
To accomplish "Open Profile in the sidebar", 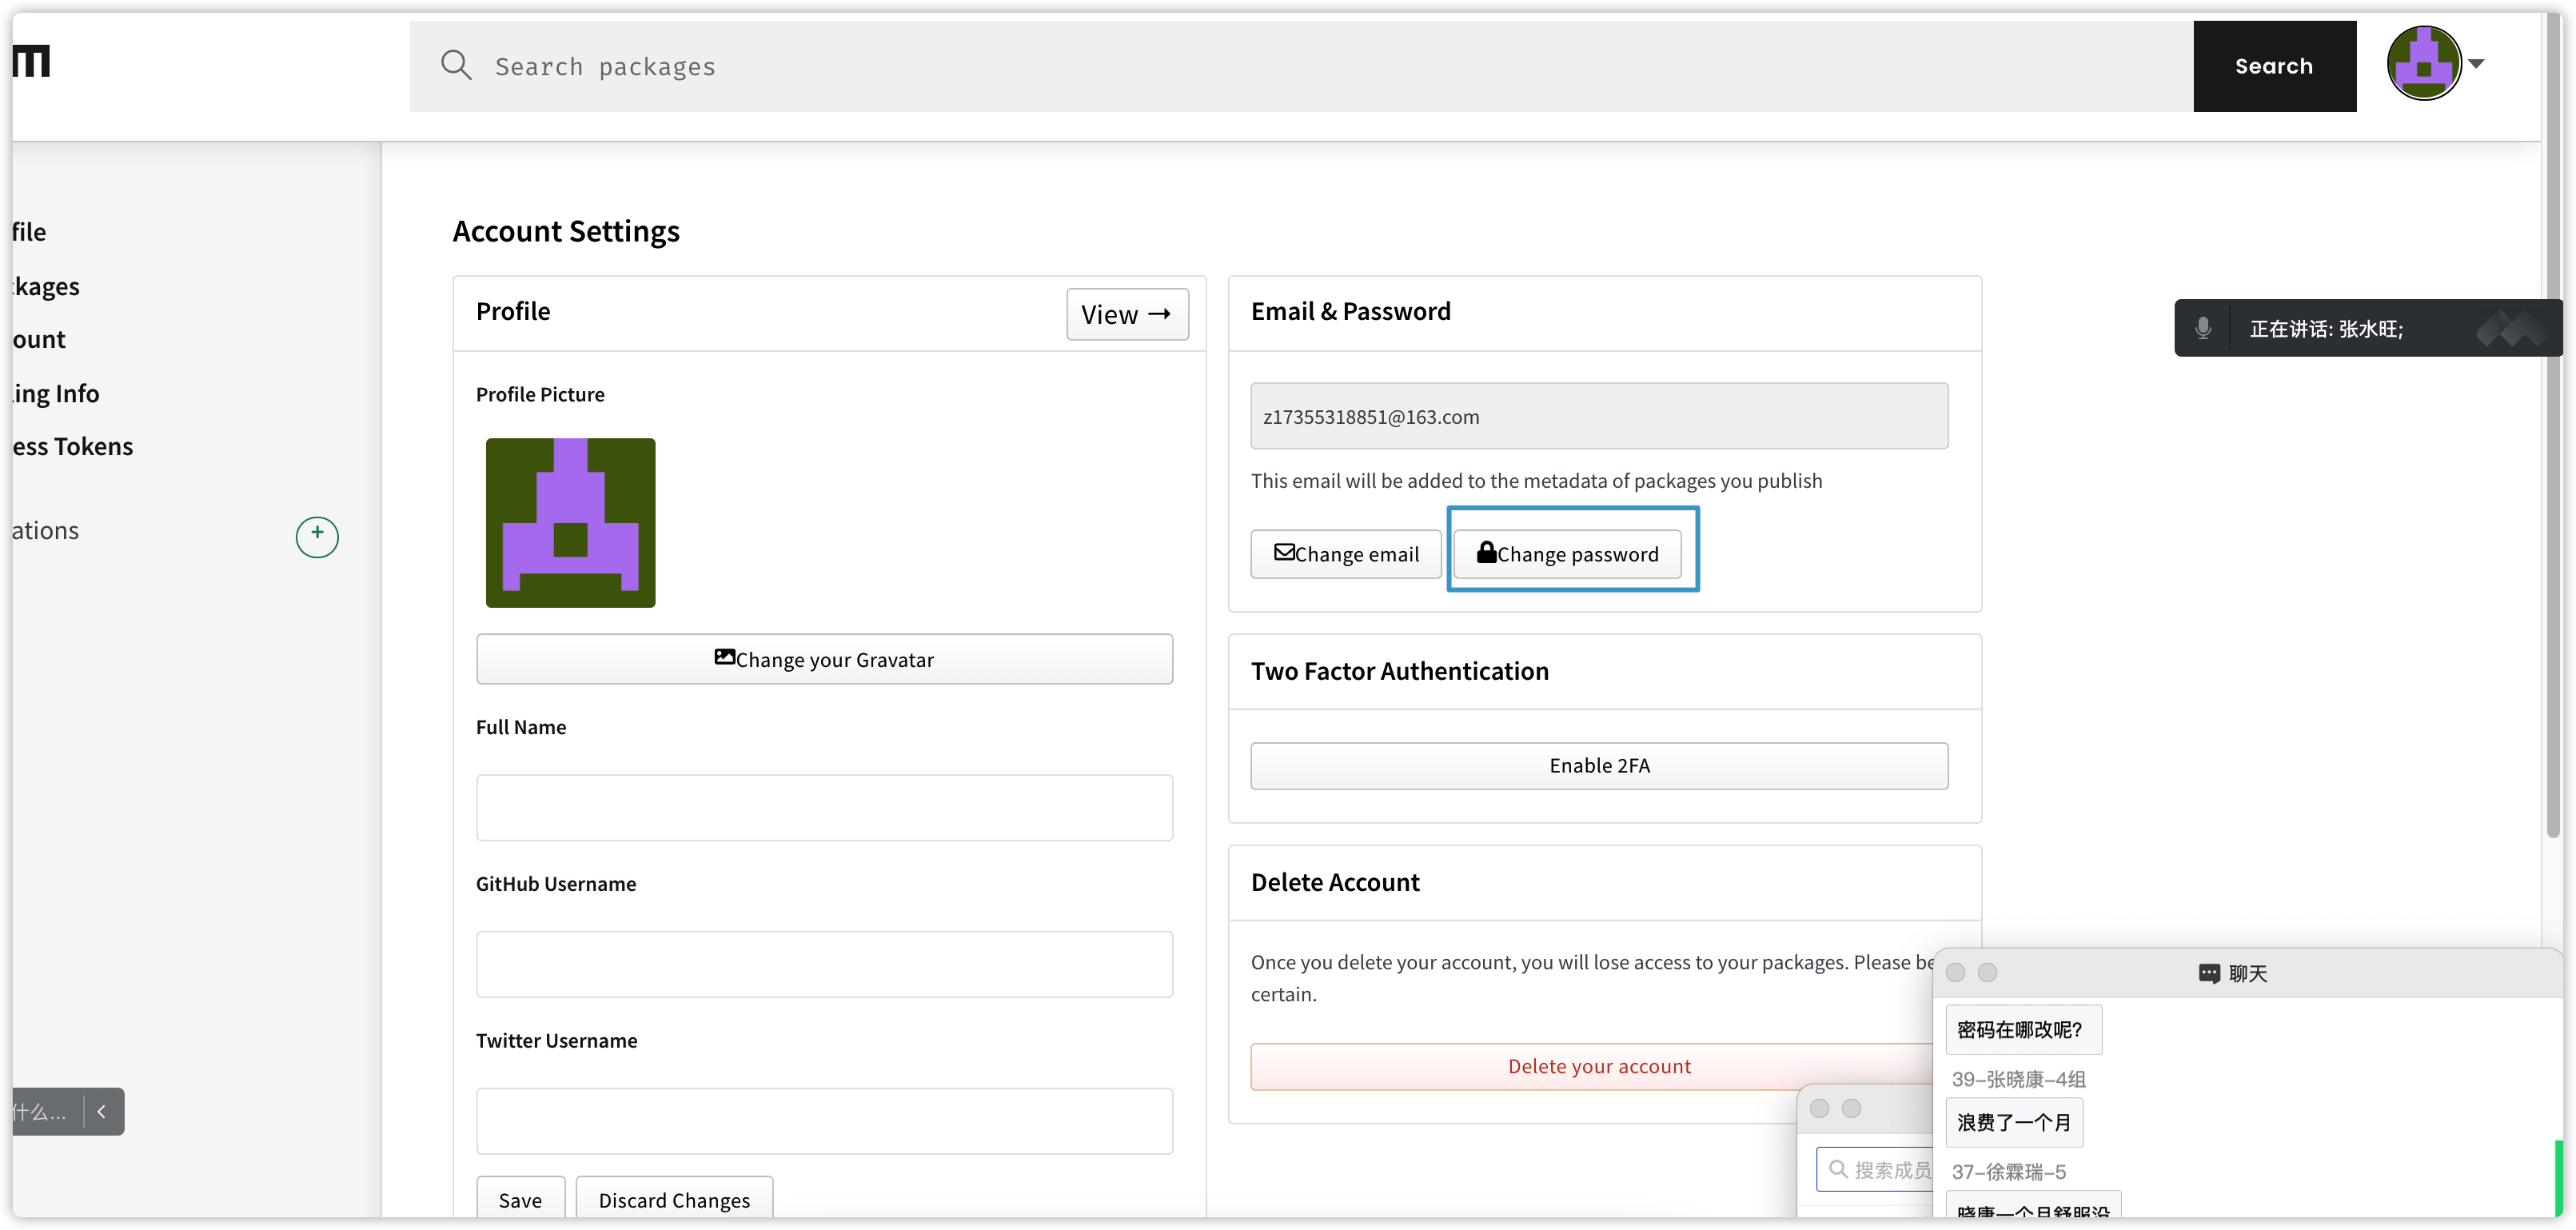I will click(x=29, y=232).
